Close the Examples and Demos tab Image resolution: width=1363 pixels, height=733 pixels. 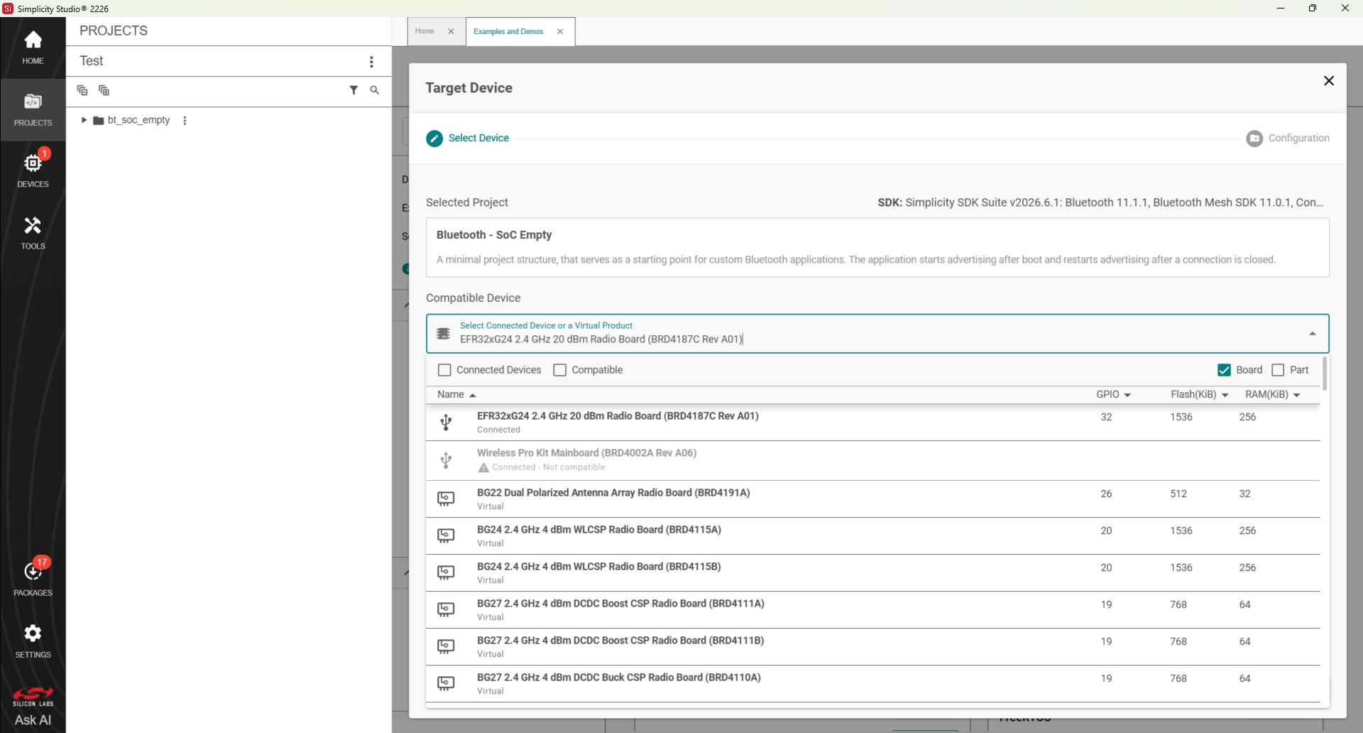[560, 32]
